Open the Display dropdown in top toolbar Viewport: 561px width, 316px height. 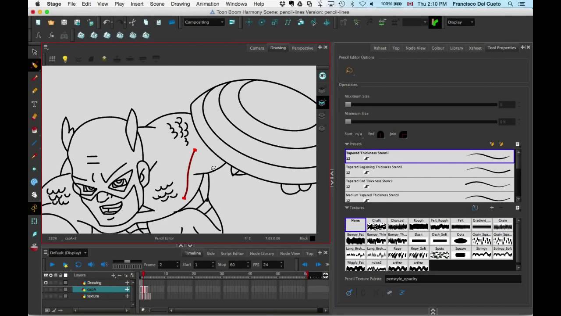tap(460, 22)
